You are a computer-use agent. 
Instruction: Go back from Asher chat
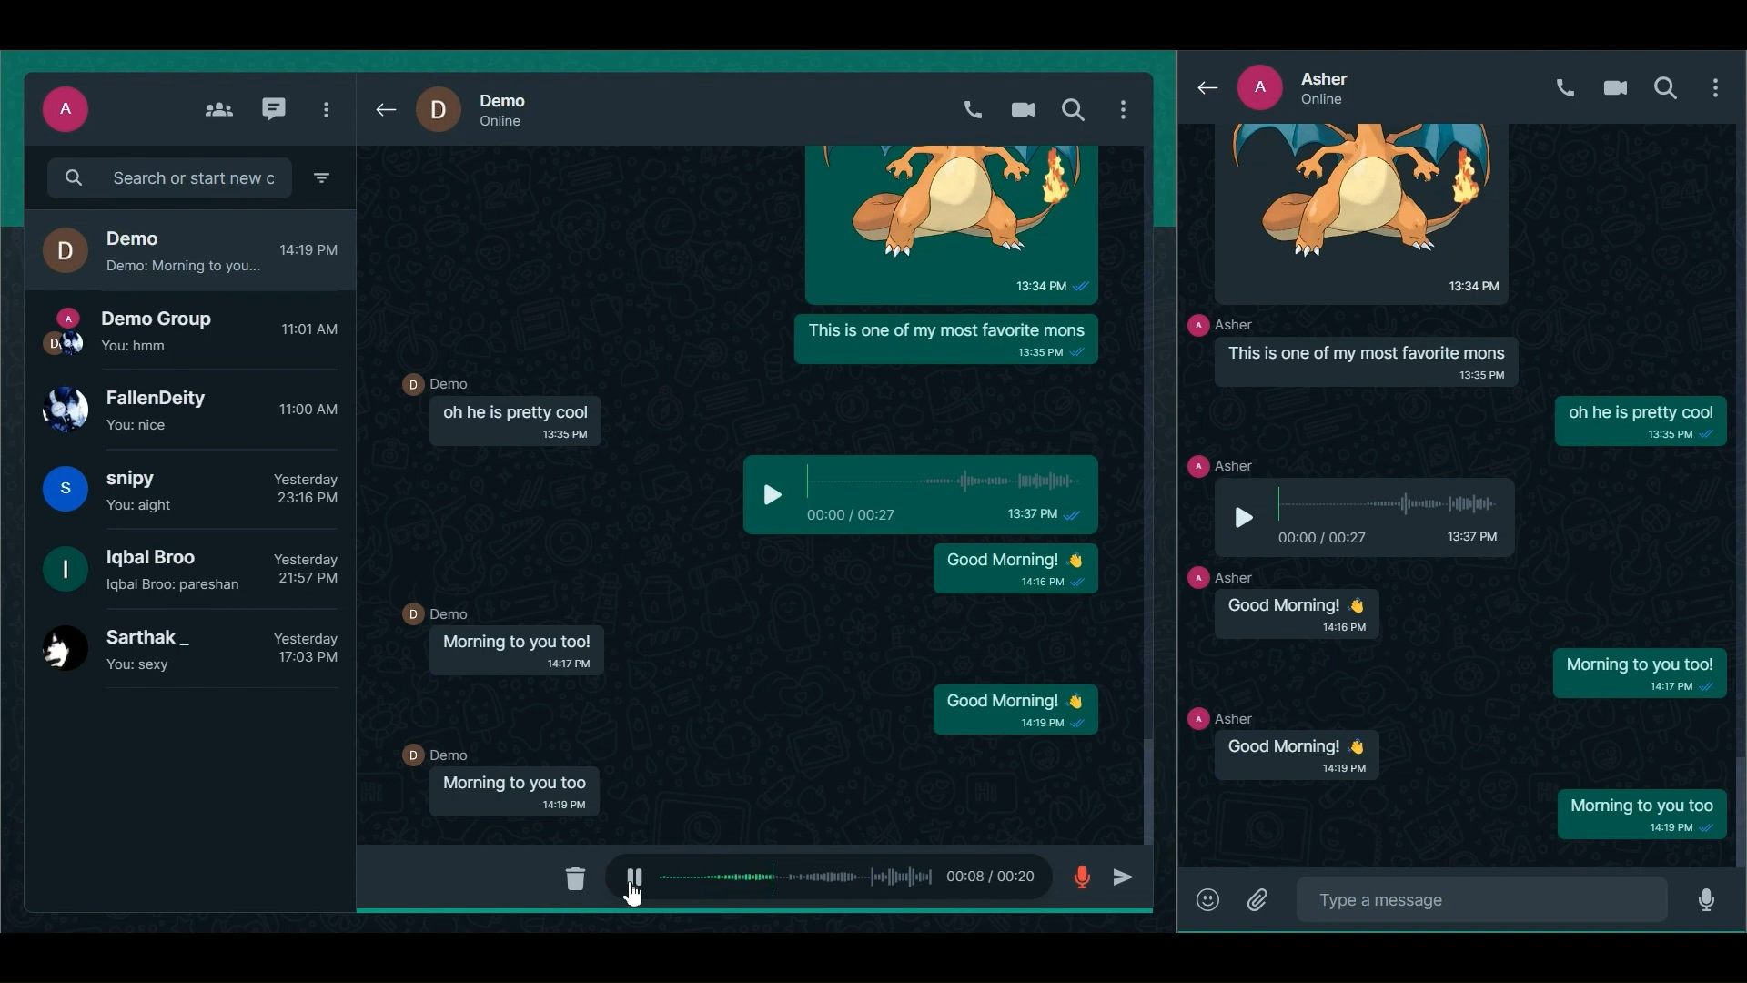pos(1207,88)
